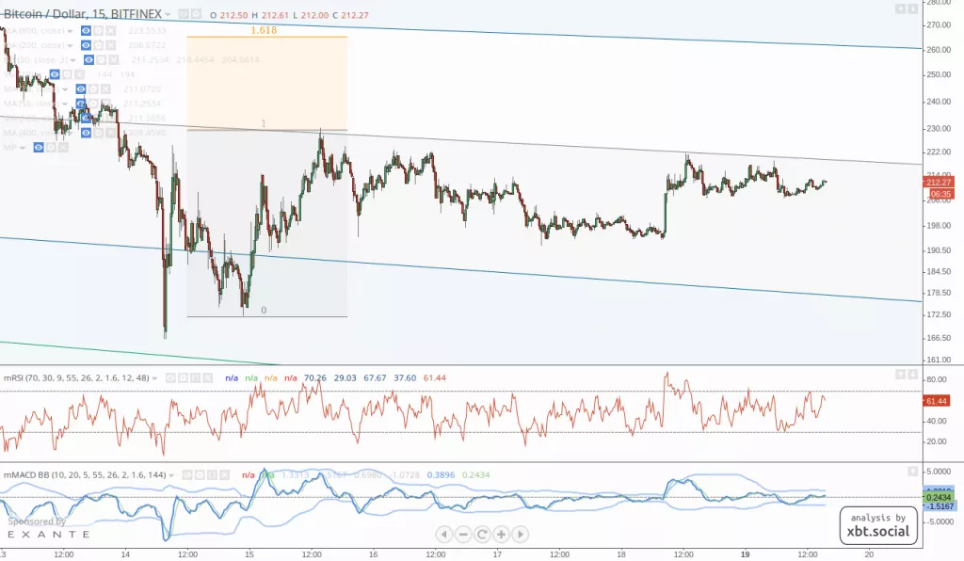964x561 pixels.
Task: Click the xbt.social analysis badge
Action: (x=879, y=525)
